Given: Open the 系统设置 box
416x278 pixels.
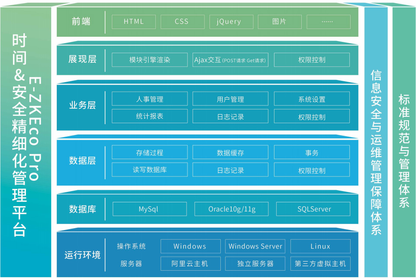Looking at the screenshot, I should pos(312,99).
